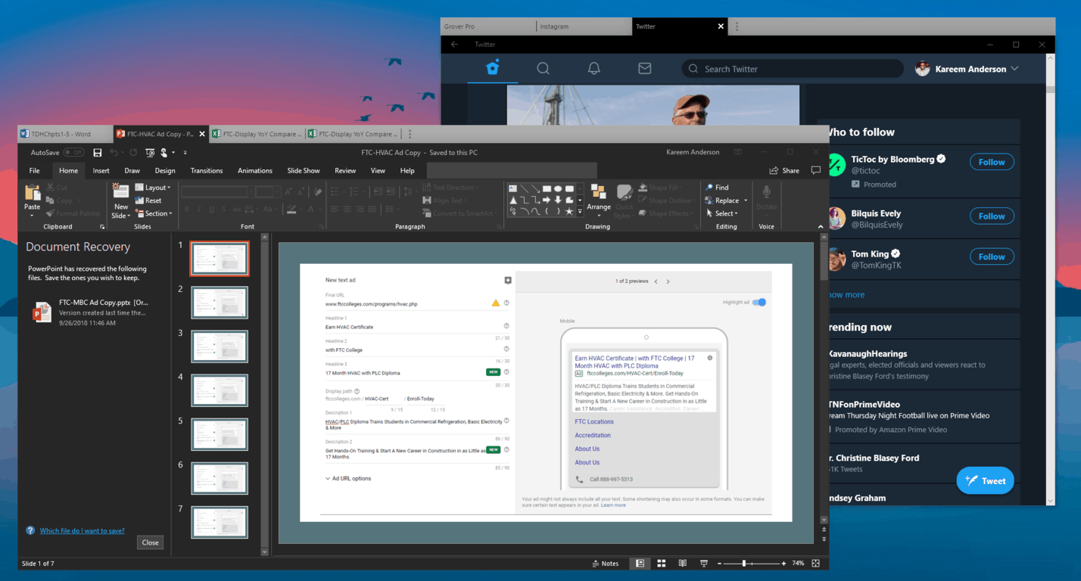
Task: Switch to the Design ribbon tab
Action: click(165, 171)
